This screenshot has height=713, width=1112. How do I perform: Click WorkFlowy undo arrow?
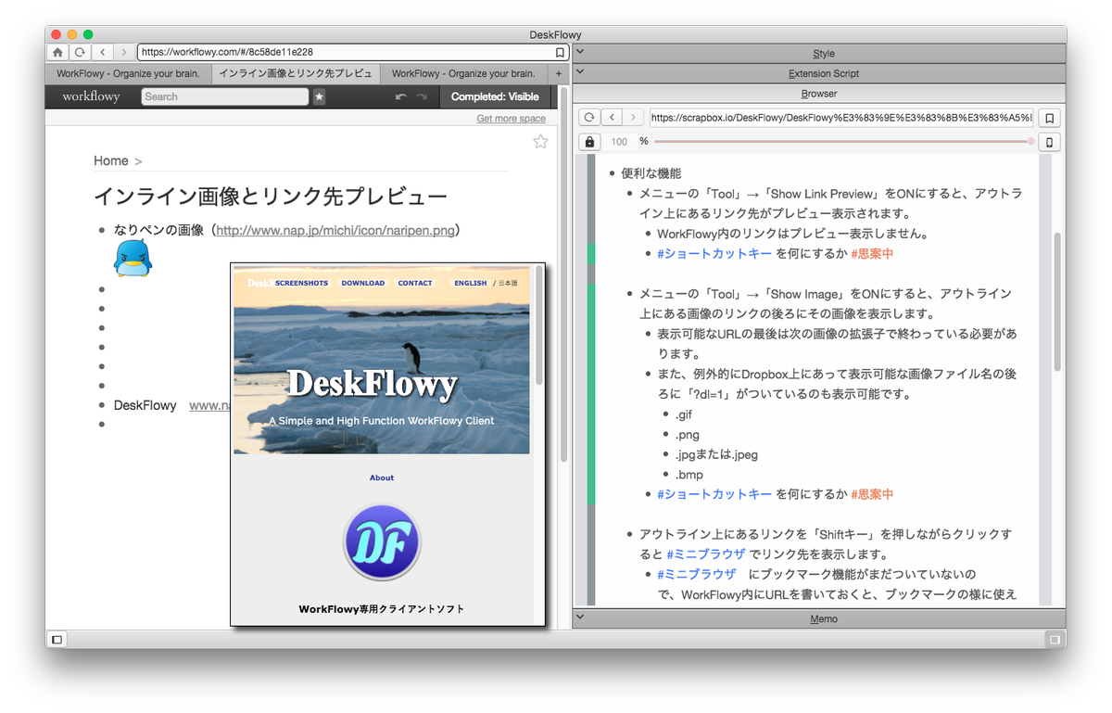(x=400, y=96)
